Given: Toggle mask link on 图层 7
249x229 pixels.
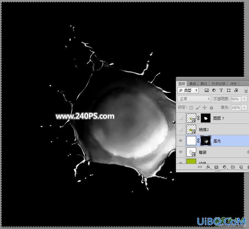Looking at the screenshot, I should (x=198, y=118).
